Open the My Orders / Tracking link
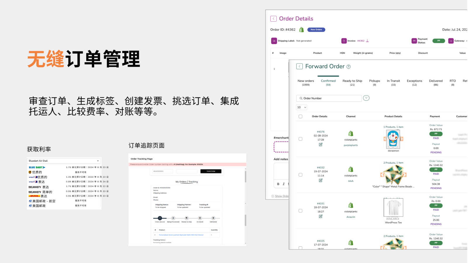This screenshot has height=263, width=468. (187, 182)
